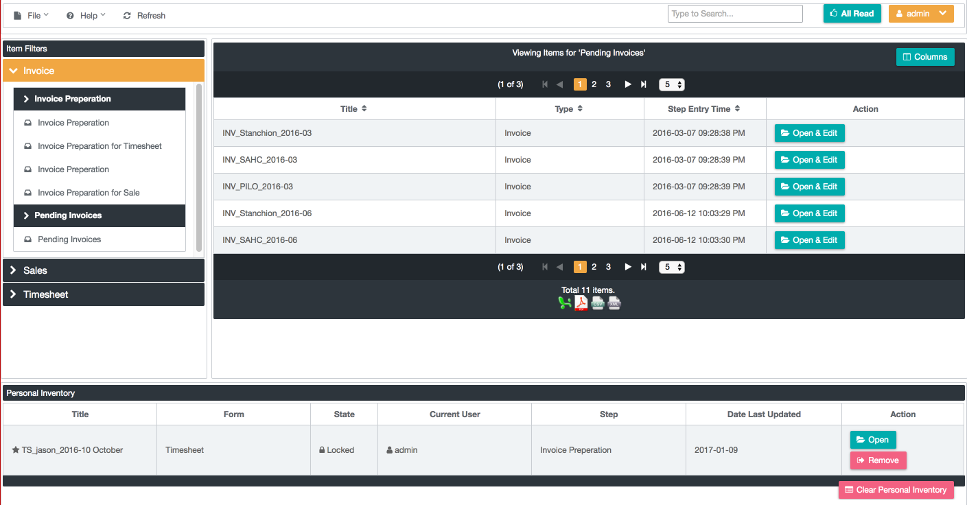Open & Edit INV_SAHC_2016-06
Screen dimensions: 967x505
click(x=810, y=240)
